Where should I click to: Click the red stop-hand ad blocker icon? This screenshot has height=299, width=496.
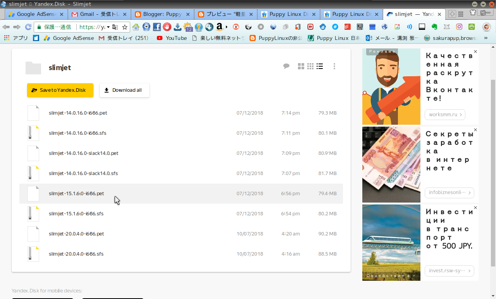167,27
